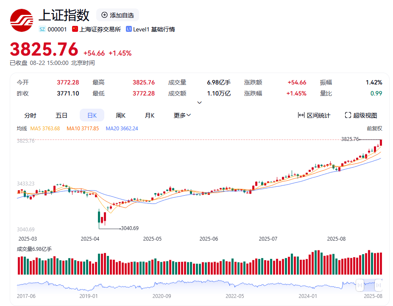Expand more quote details via down chevron

point(199,102)
